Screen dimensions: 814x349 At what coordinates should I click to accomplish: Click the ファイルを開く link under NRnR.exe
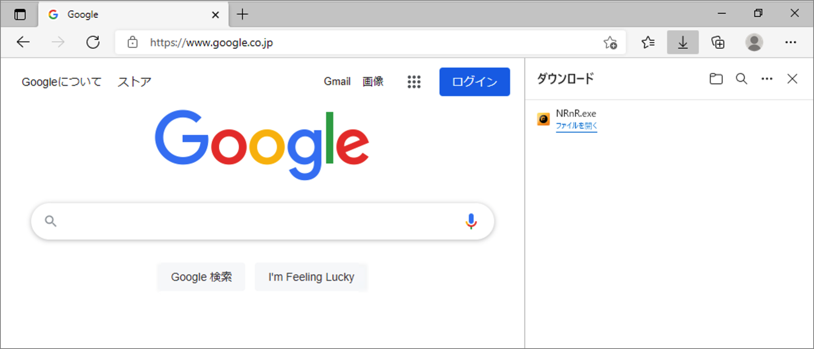point(576,126)
